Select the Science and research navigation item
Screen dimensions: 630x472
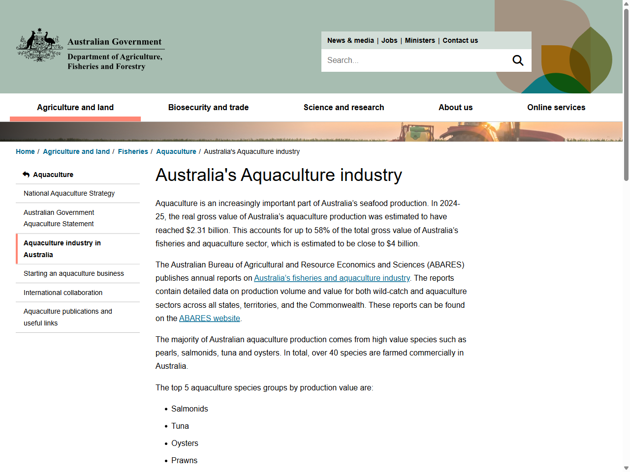344,107
